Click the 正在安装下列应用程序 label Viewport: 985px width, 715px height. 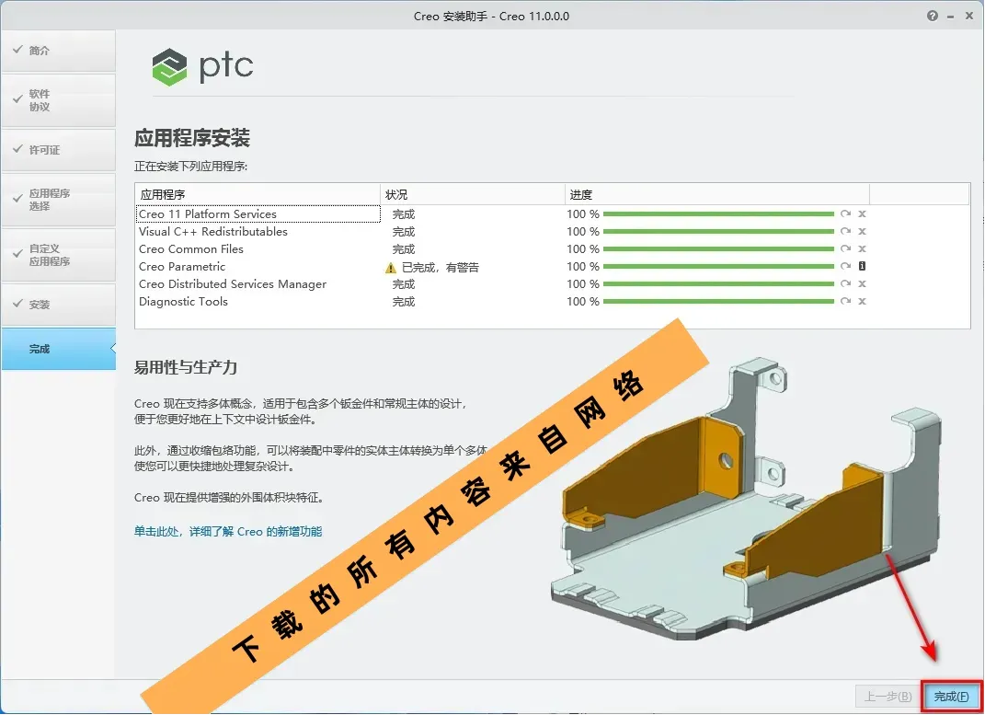(x=191, y=167)
